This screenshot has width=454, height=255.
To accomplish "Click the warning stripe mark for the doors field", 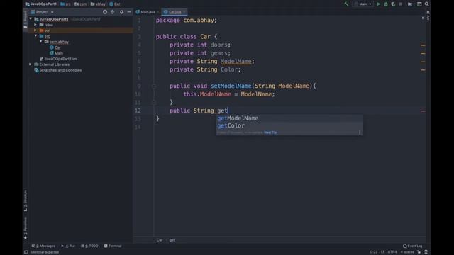I will point(423,45).
